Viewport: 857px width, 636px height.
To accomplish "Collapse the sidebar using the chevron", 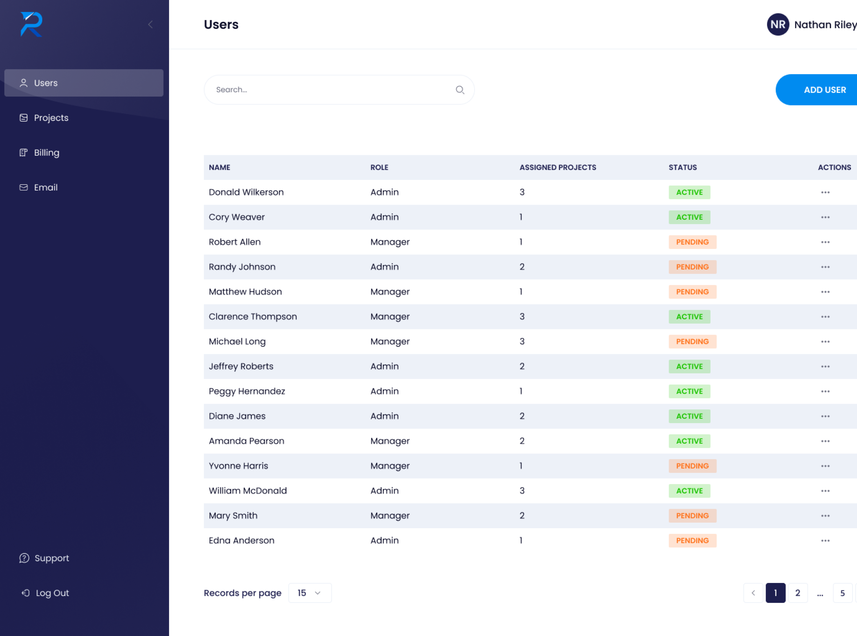I will (x=150, y=24).
